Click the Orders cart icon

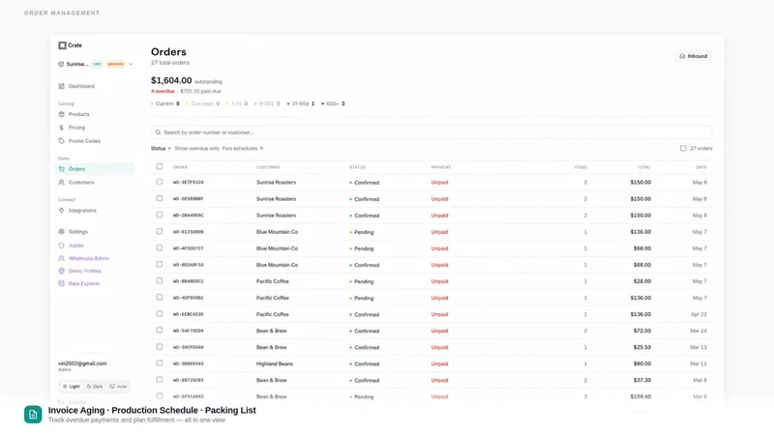click(x=61, y=169)
